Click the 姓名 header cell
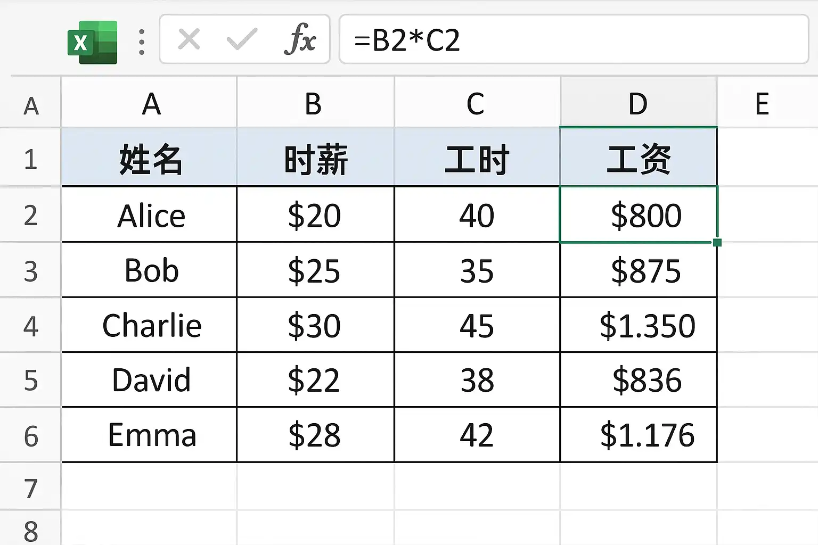 tap(150, 159)
